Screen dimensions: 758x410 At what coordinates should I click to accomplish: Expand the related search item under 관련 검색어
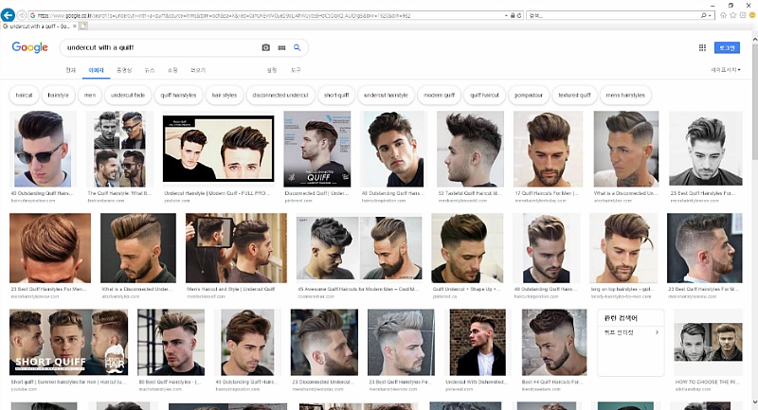coord(631,332)
